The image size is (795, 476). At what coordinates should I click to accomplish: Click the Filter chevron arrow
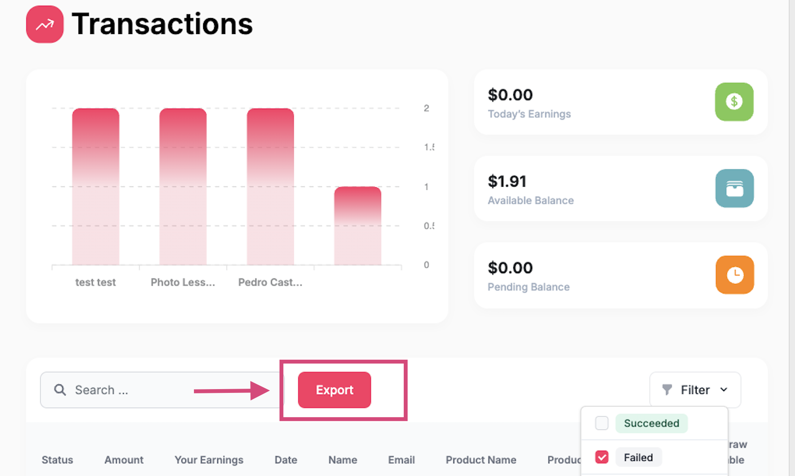click(x=724, y=390)
